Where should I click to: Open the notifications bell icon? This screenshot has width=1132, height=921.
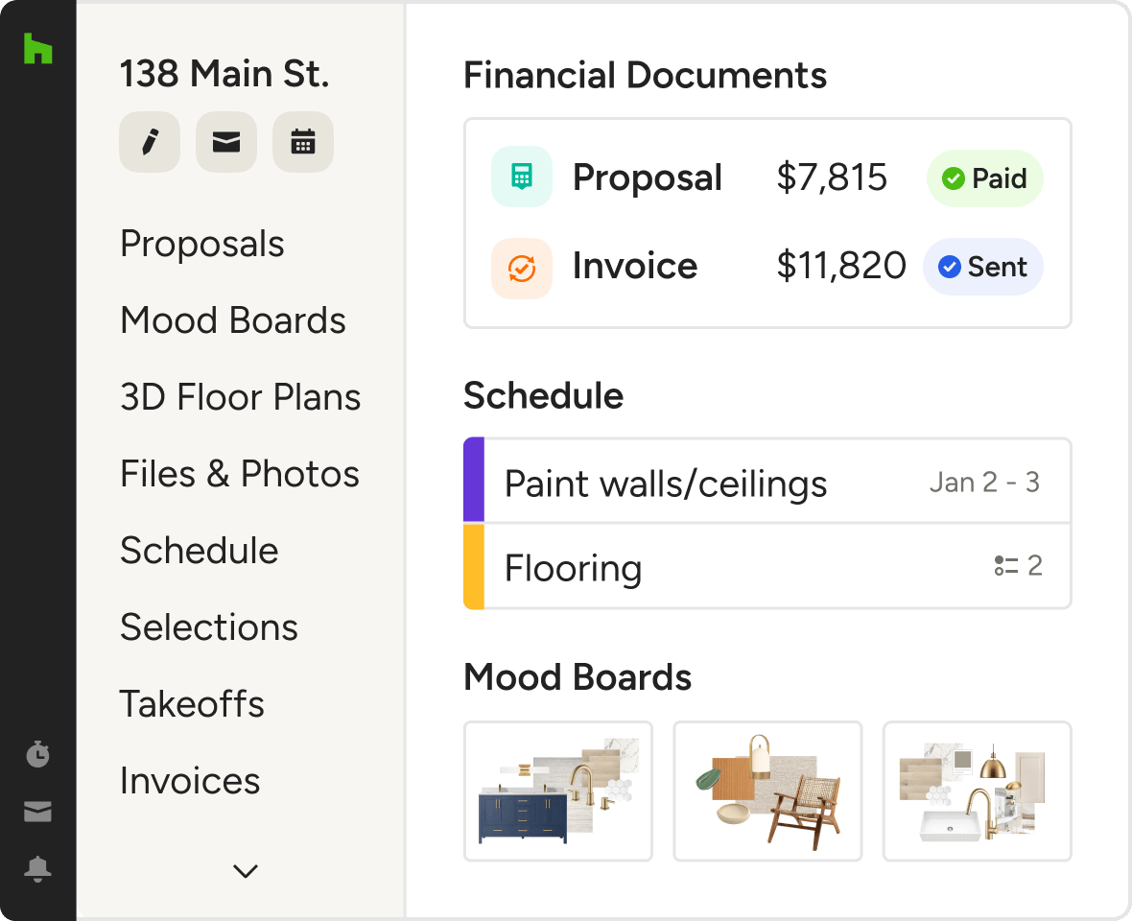[37, 869]
